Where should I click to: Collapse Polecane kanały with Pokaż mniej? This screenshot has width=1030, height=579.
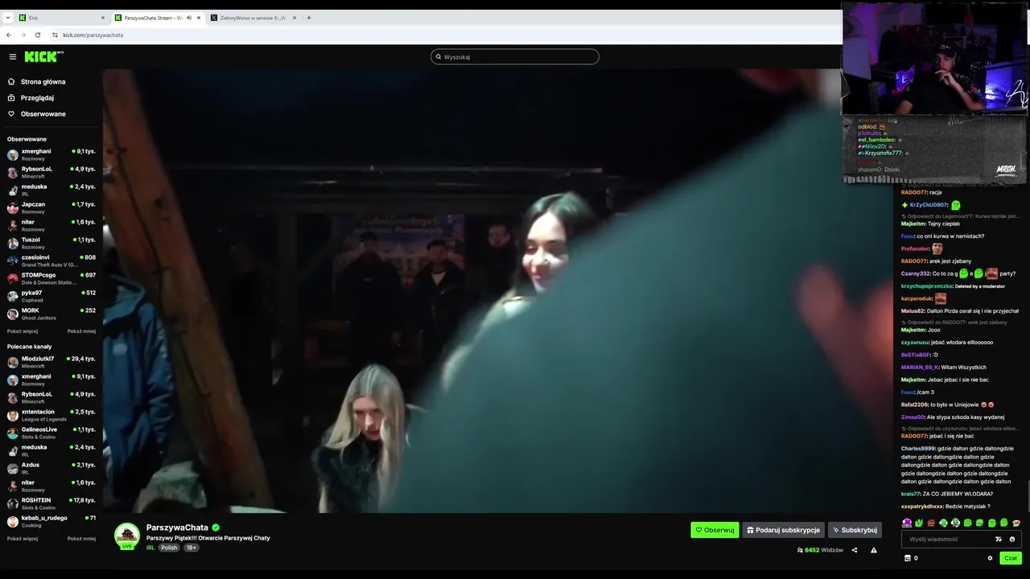[x=81, y=539]
